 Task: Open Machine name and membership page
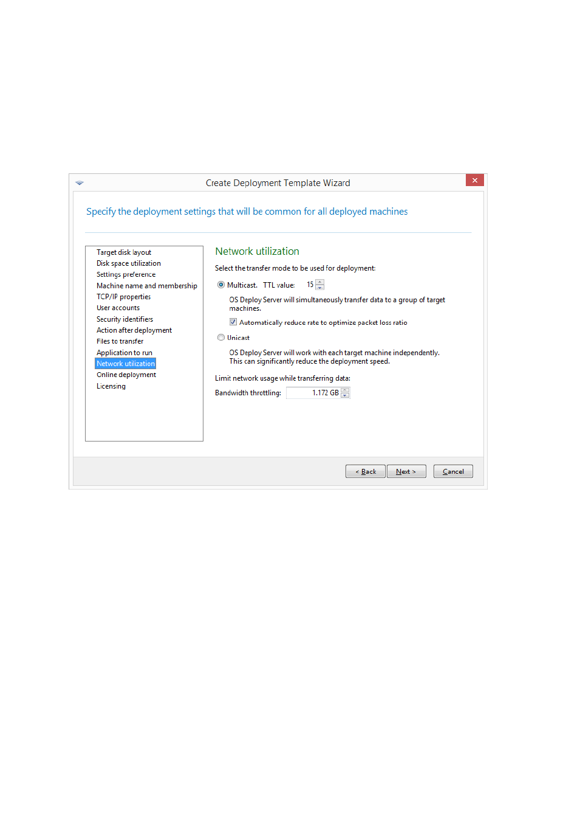[x=147, y=286]
